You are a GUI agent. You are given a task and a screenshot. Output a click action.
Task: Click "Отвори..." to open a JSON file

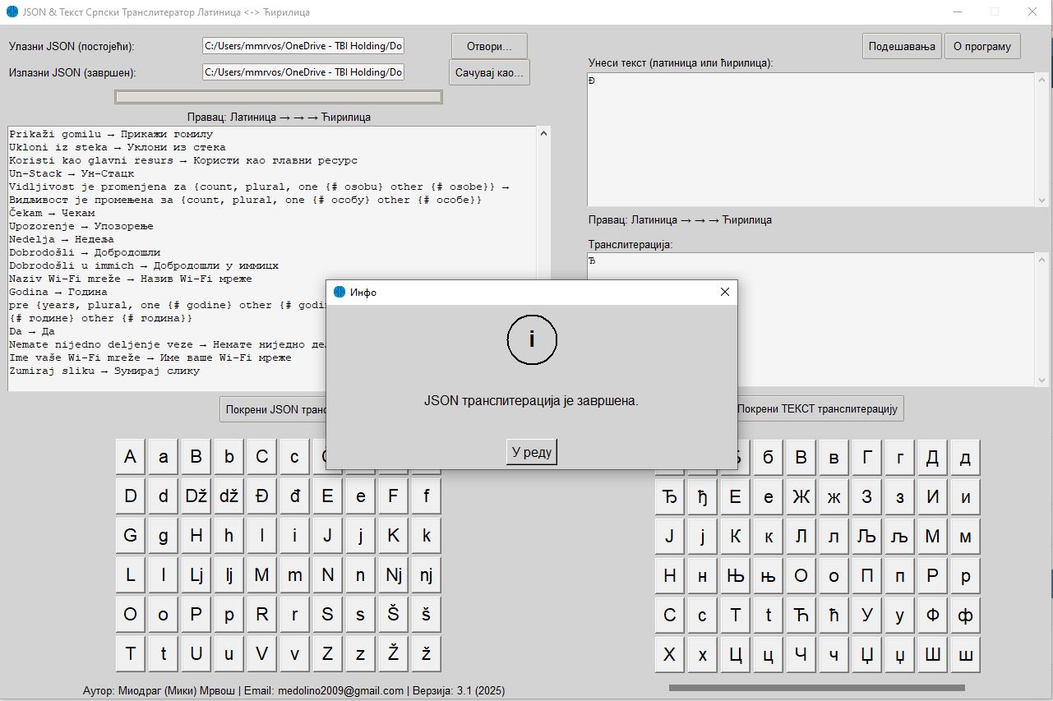488,45
